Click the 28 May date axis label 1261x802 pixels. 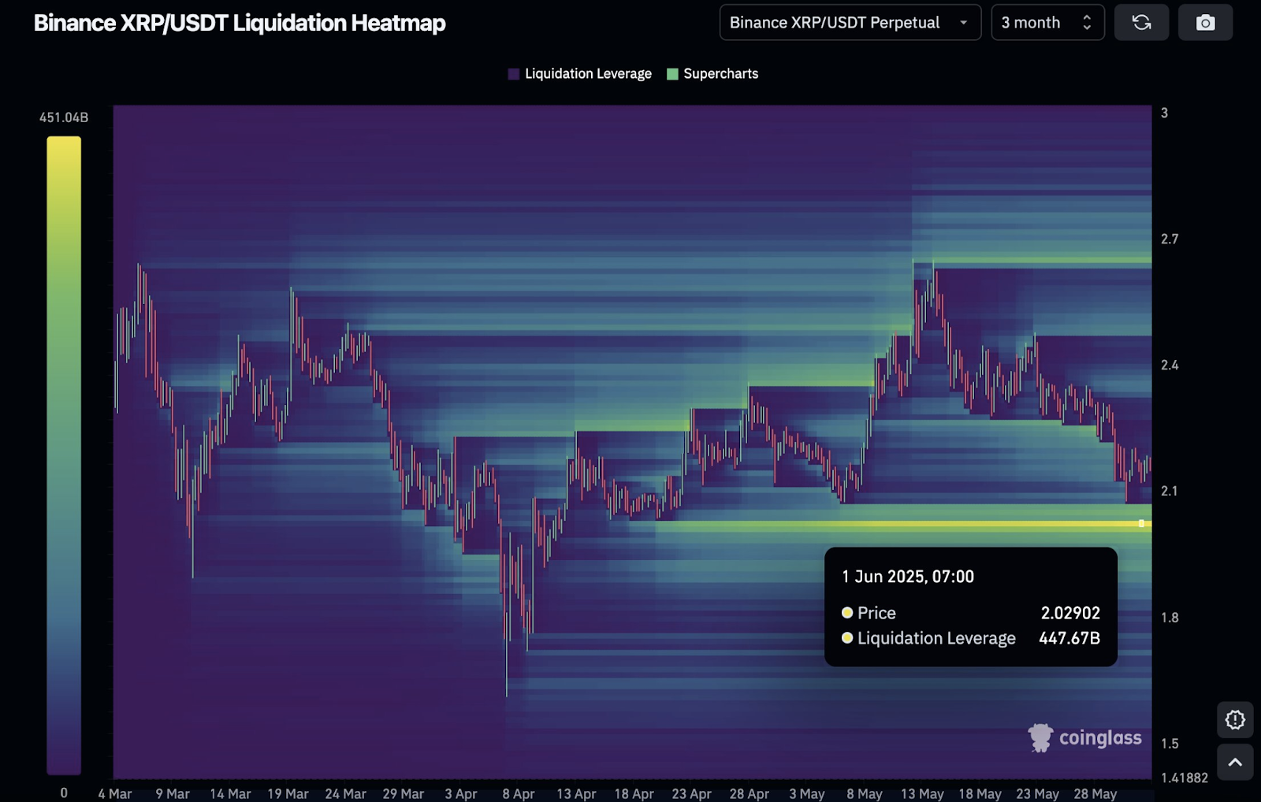tap(1095, 793)
